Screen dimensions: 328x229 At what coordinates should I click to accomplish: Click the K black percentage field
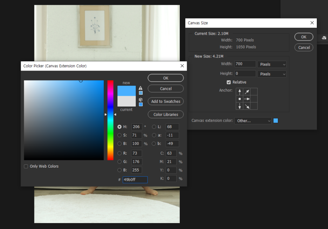[x=171, y=179]
